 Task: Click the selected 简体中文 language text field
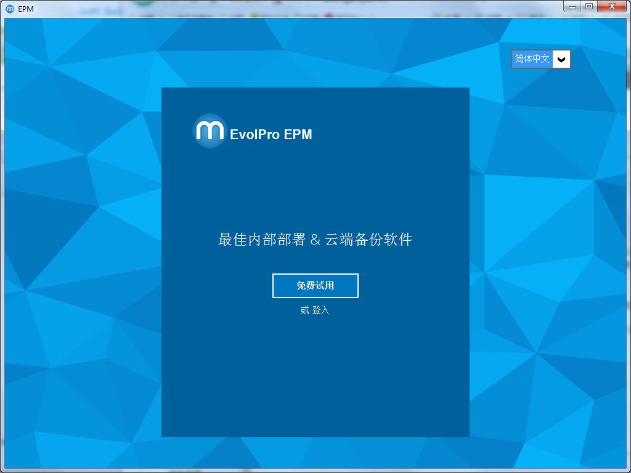(531, 59)
